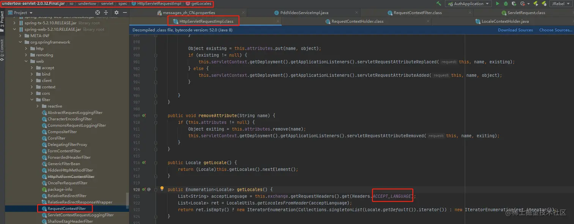Click Choose Sources link

click(555, 30)
